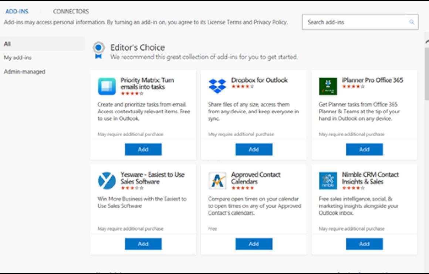Screen dimensions: 429x274
Task: Add Dropbox for Outlook
Action: coord(254,149)
